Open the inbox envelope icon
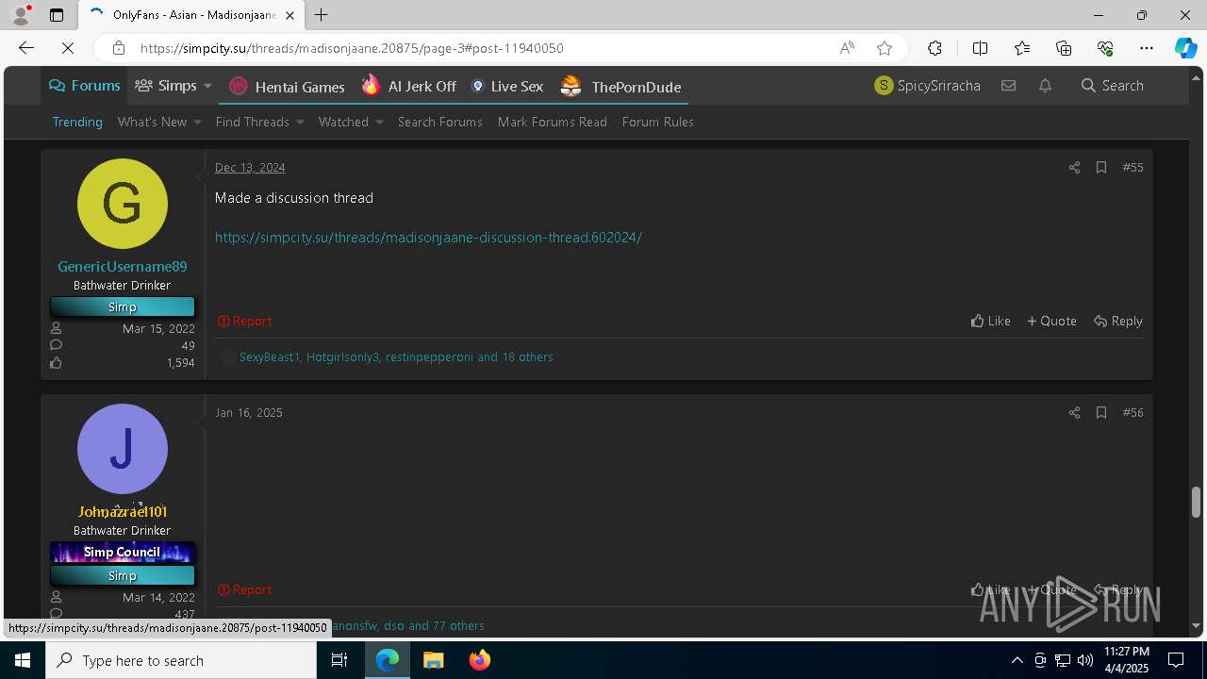Image resolution: width=1207 pixels, height=679 pixels. point(1008,86)
